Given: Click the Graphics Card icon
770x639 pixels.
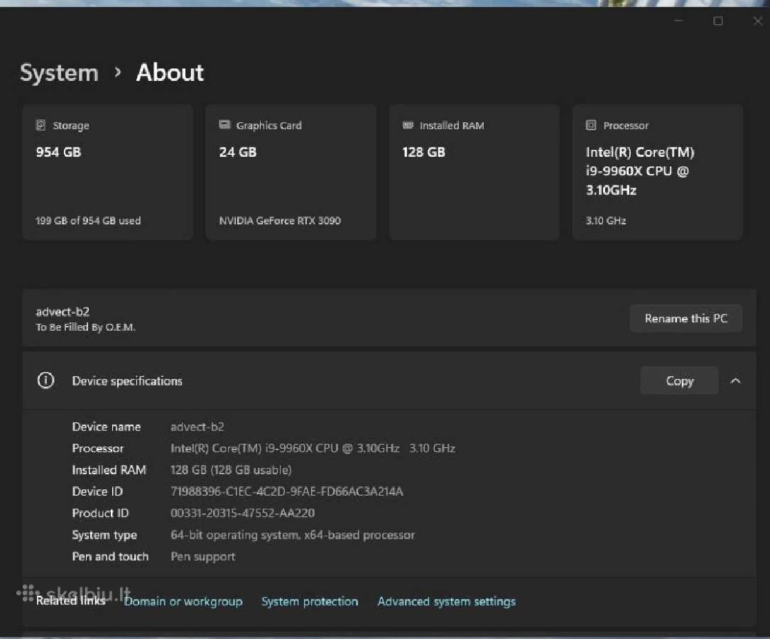Looking at the screenshot, I should click(224, 125).
